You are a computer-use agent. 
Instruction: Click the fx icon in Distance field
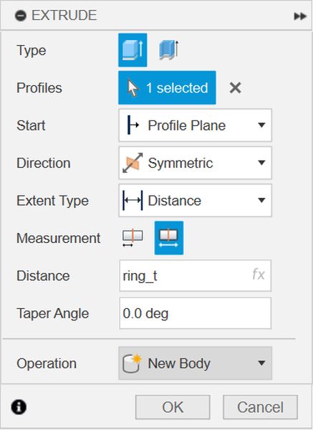(x=258, y=274)
